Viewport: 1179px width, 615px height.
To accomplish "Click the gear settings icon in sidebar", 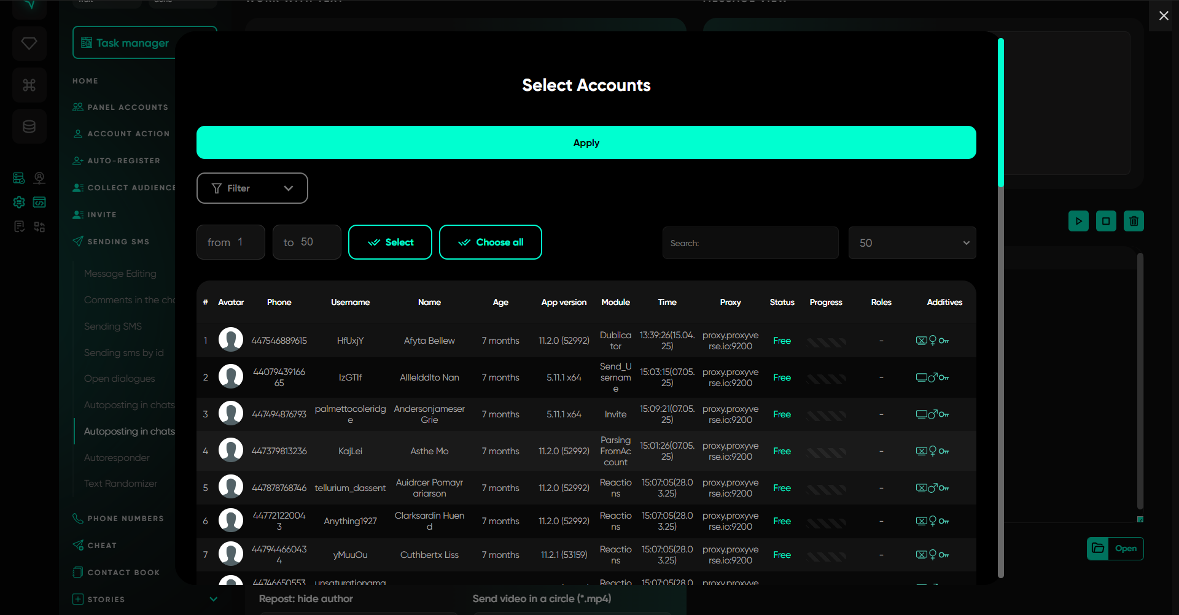I will click(x=19, y=202).
